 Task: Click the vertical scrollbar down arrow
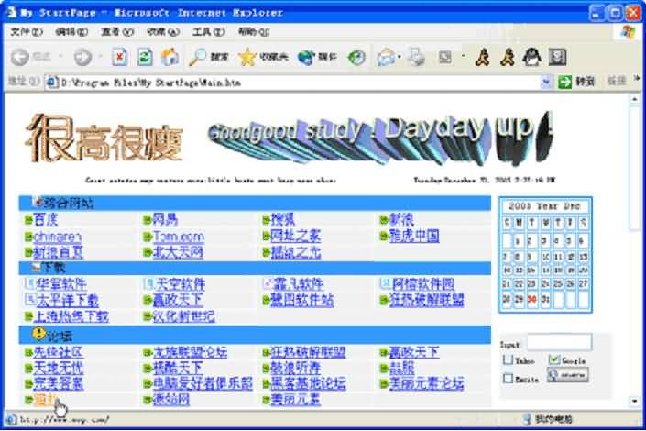coord(634,401)
